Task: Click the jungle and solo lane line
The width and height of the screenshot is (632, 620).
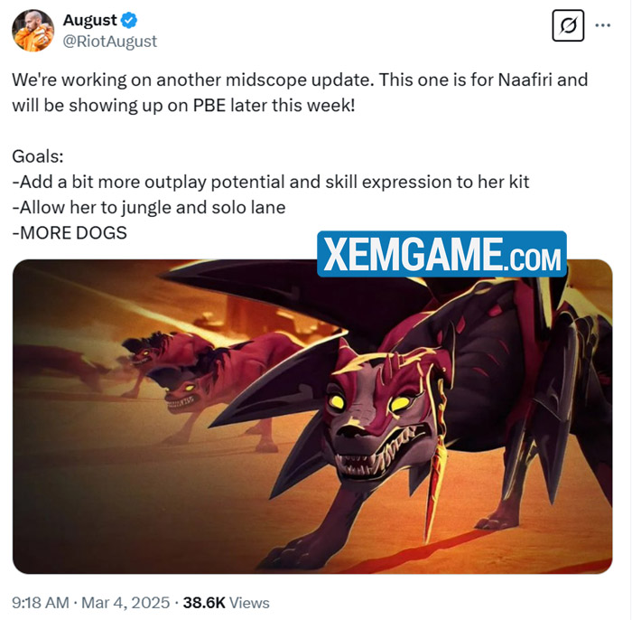Action: click(149, 207)
